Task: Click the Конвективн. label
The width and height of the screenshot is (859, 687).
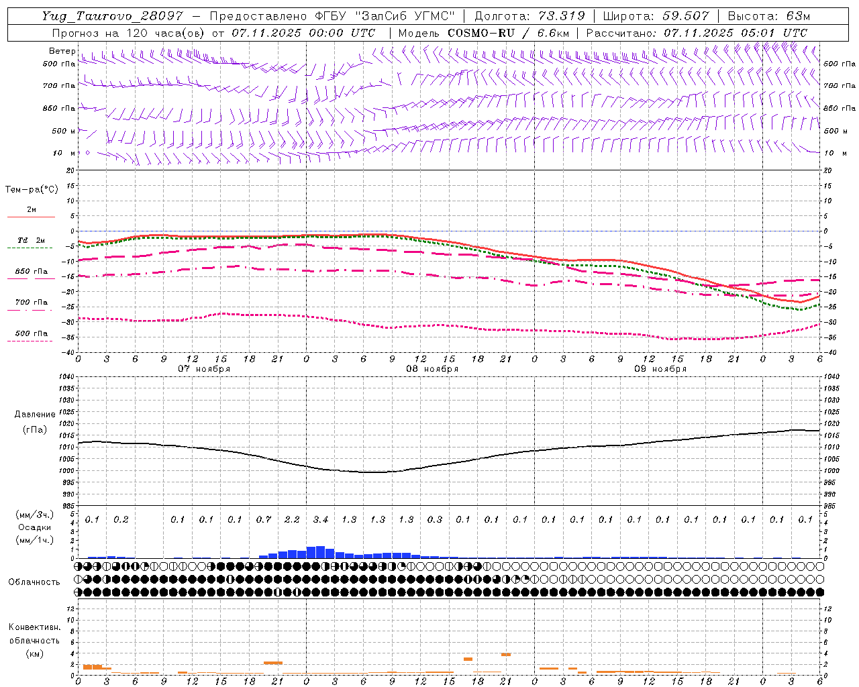Action: (x=34, y=627)
